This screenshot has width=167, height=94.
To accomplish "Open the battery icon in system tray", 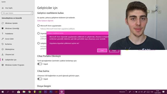I will (136, 92).
